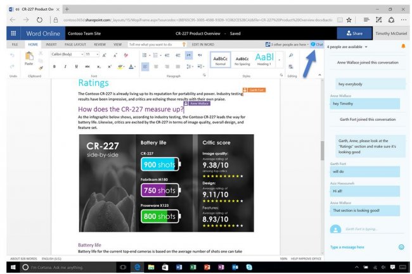Expand the styles gallery arrow

point(280,59)
